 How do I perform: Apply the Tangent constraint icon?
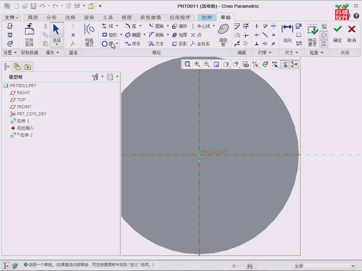click(x=265, y=26)
